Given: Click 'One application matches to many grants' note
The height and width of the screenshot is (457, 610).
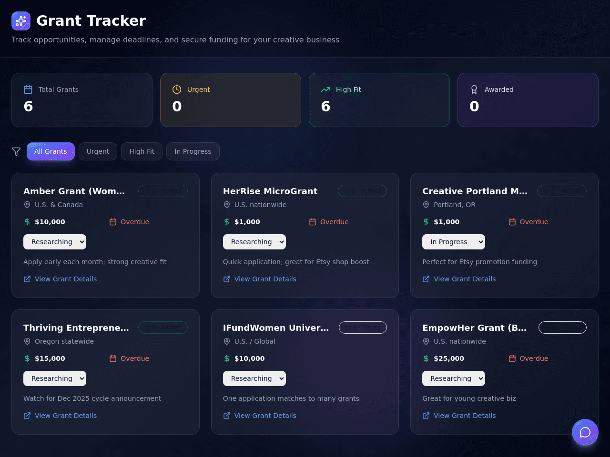Looking at the screenshot, I should [291, 398].
